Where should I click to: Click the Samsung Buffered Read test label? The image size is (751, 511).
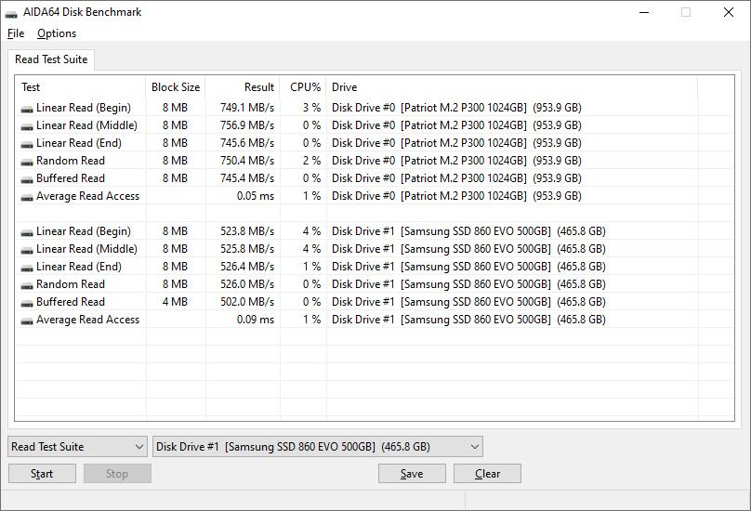(x=71, y=302)
